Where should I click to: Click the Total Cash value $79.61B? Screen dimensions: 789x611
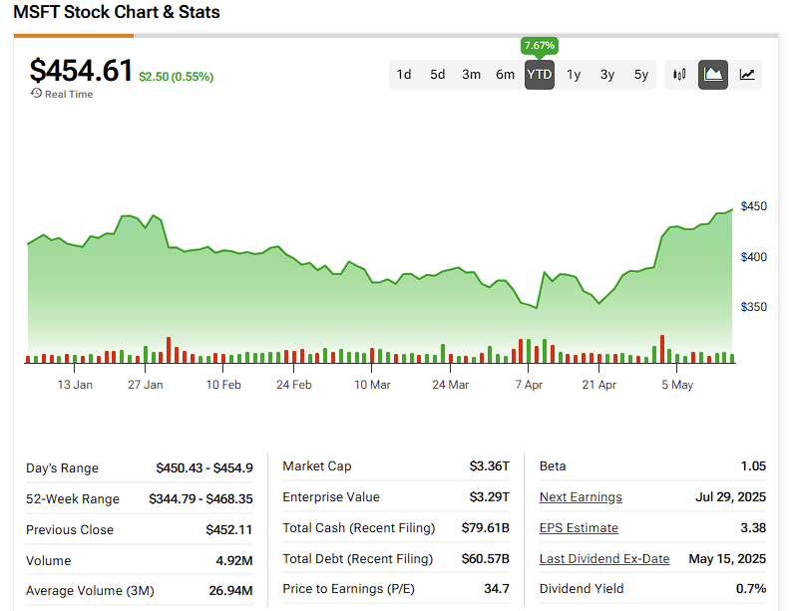486,527
